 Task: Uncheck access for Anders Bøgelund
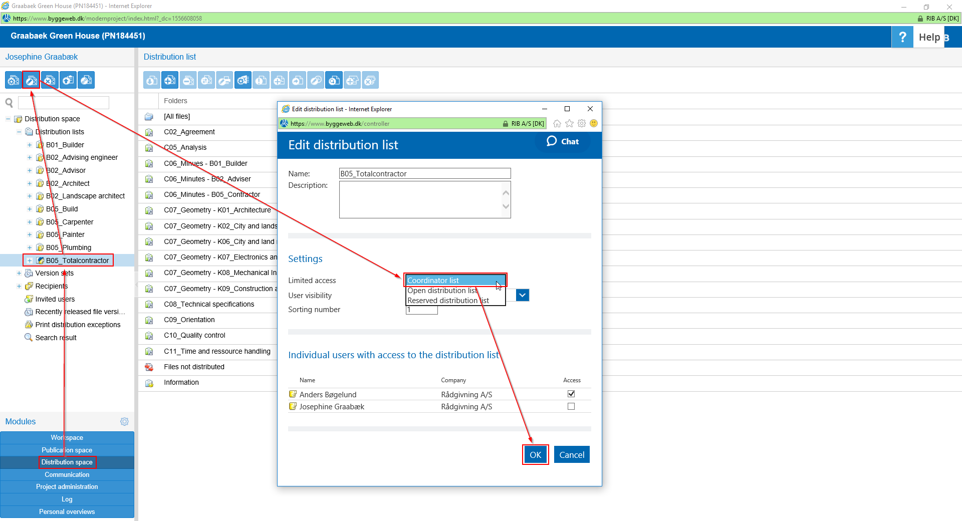(571, 394)
